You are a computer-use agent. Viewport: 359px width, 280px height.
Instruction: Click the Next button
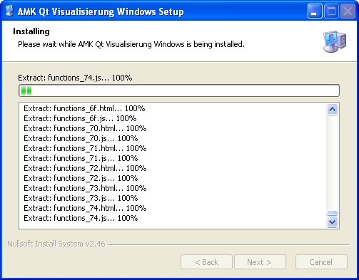coord(260,262)
